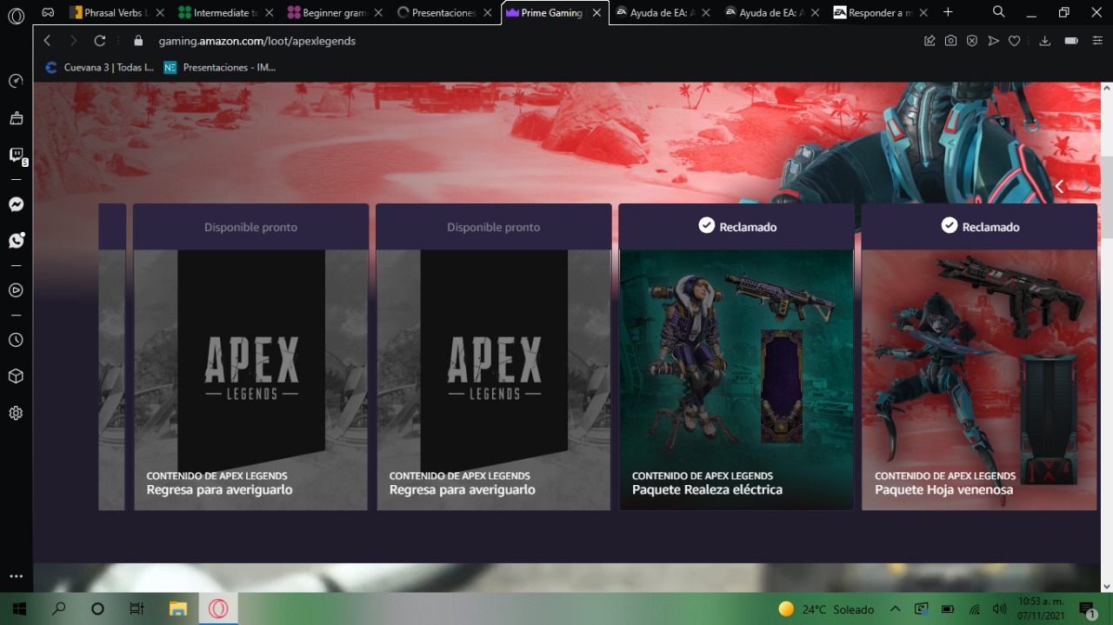Click the address bar URL field

(535, 41)
